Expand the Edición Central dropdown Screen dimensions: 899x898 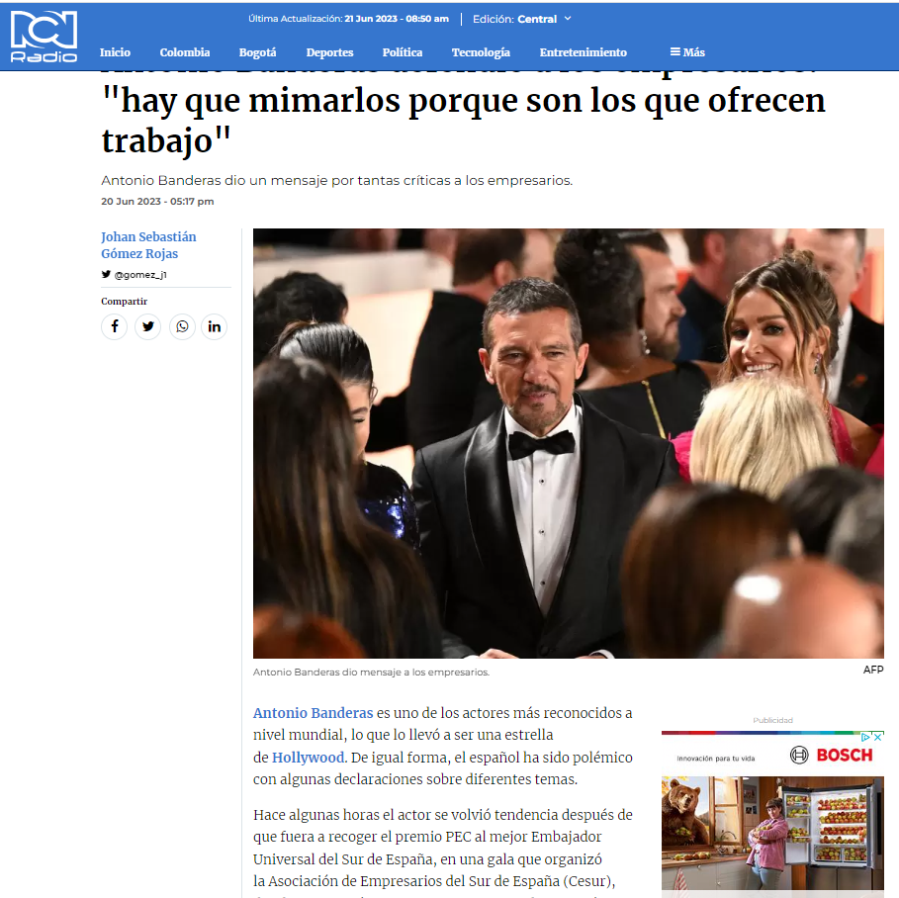click(522, 19)
